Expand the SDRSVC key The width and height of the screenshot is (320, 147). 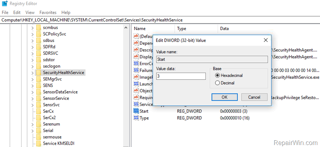[33, 53]
